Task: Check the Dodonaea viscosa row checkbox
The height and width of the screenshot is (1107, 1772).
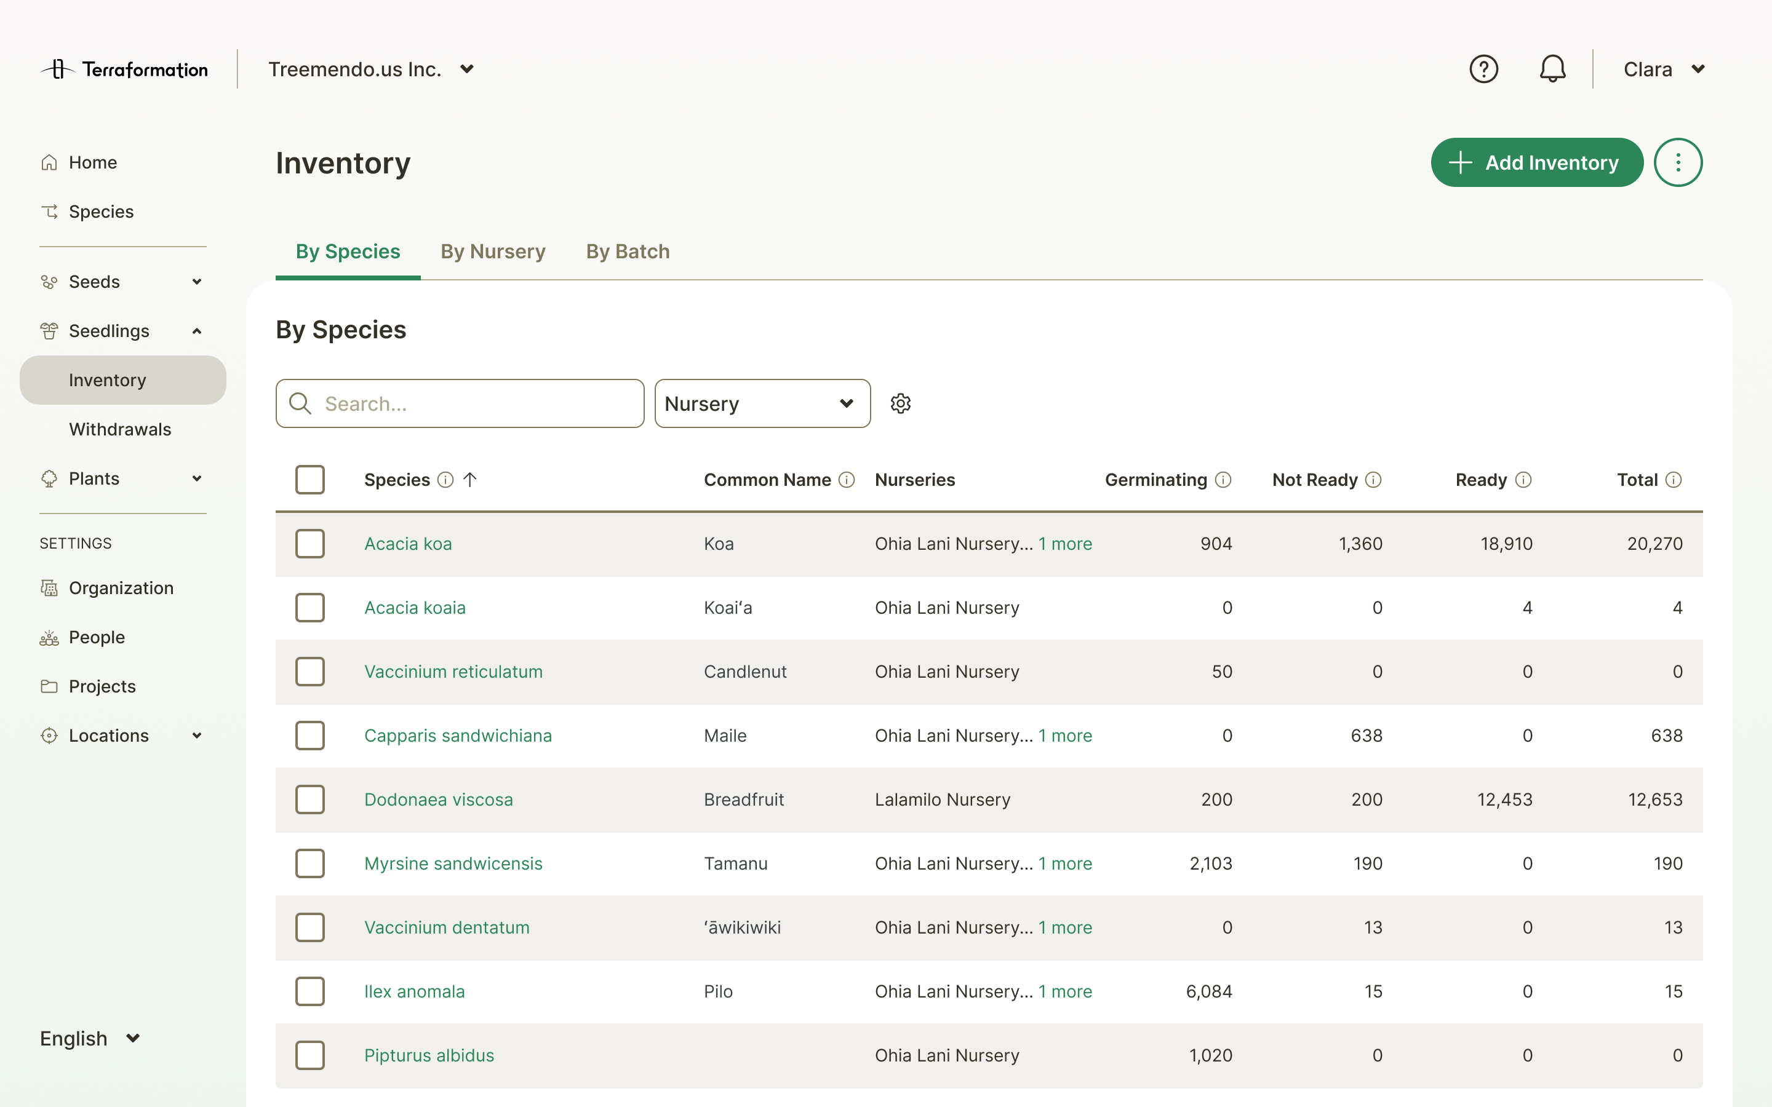Action: tap(309, 799)
